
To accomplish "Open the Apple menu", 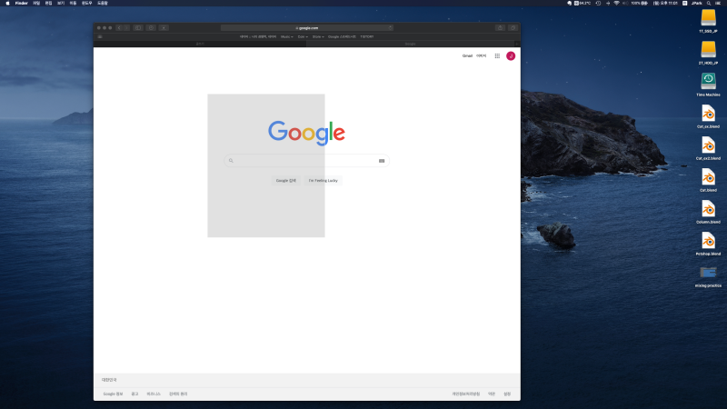I will (x=7, y=4).
